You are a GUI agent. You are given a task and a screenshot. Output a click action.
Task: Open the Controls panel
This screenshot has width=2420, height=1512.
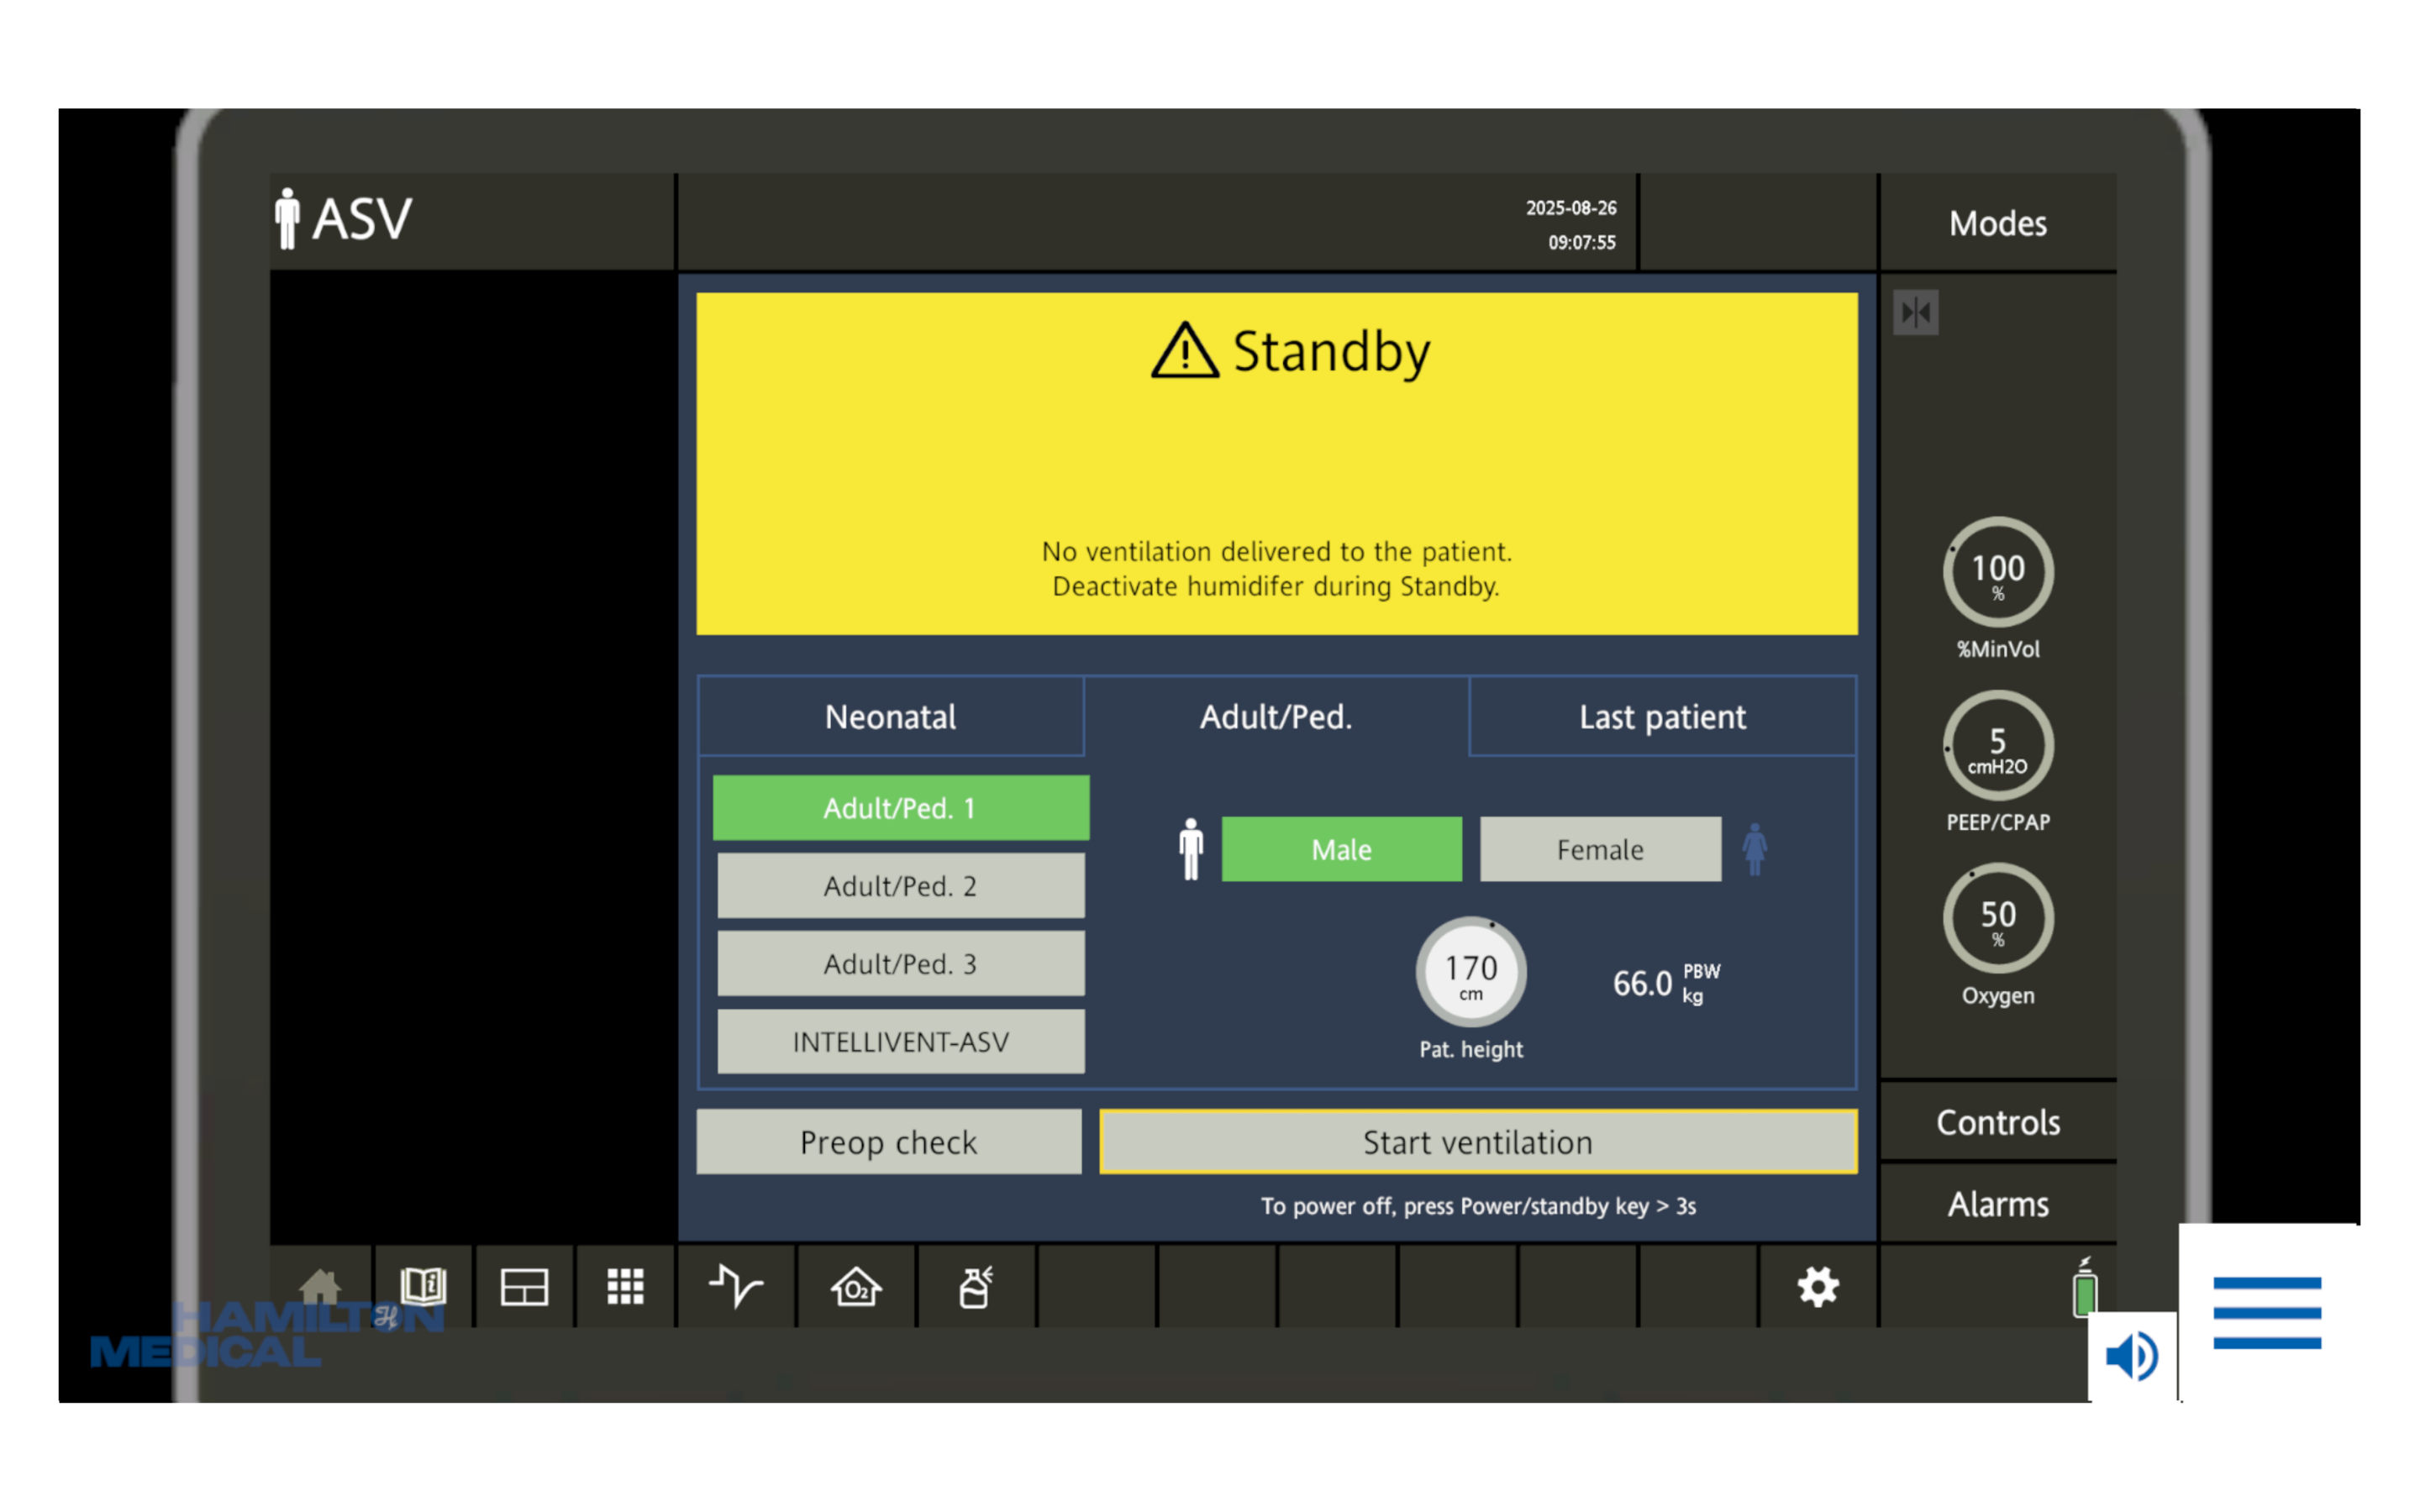[1998, 1123]
